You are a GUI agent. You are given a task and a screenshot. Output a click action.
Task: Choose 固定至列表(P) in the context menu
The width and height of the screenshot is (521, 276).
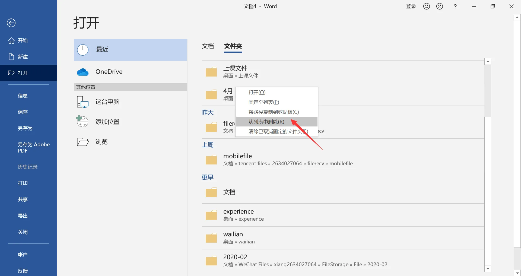(277, 102)
